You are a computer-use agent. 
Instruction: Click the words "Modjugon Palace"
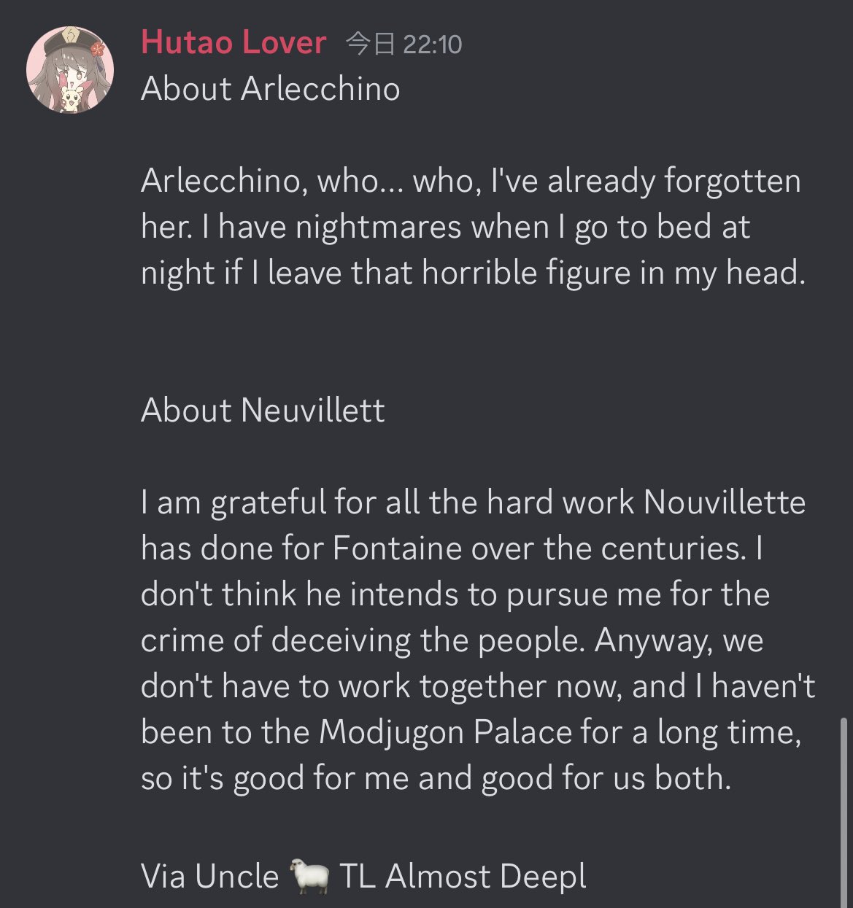click(x=445, y=732)
